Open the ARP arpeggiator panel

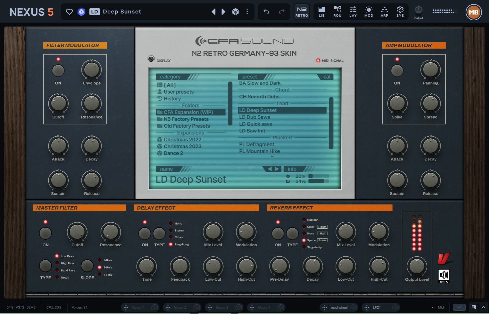[x=384, y=12]
